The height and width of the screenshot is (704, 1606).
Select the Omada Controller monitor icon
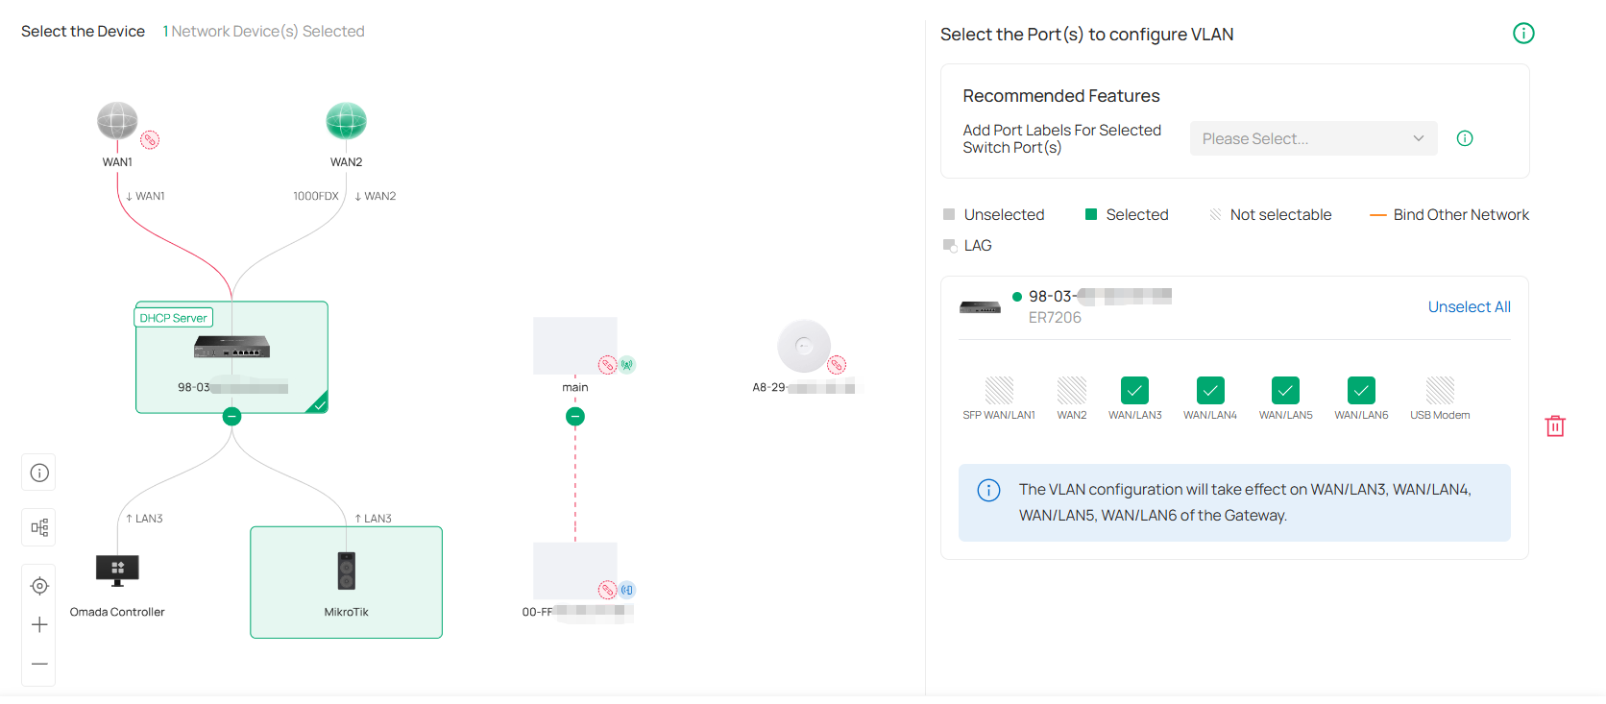(x=117, y=570)
